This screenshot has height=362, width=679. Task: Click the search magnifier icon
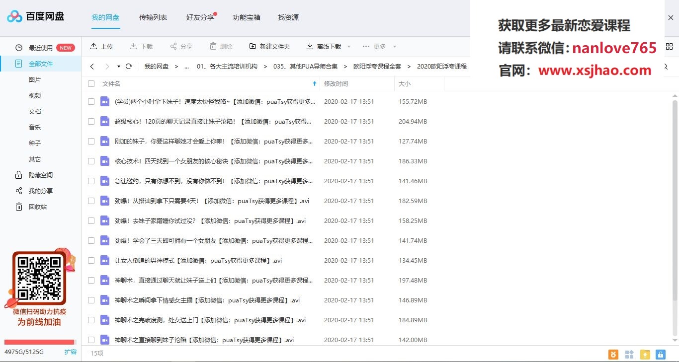666,67
